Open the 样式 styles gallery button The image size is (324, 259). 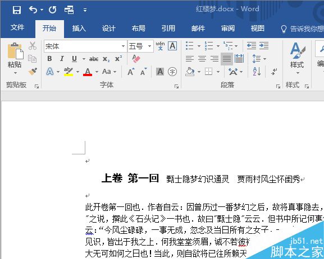coord(297,59)
